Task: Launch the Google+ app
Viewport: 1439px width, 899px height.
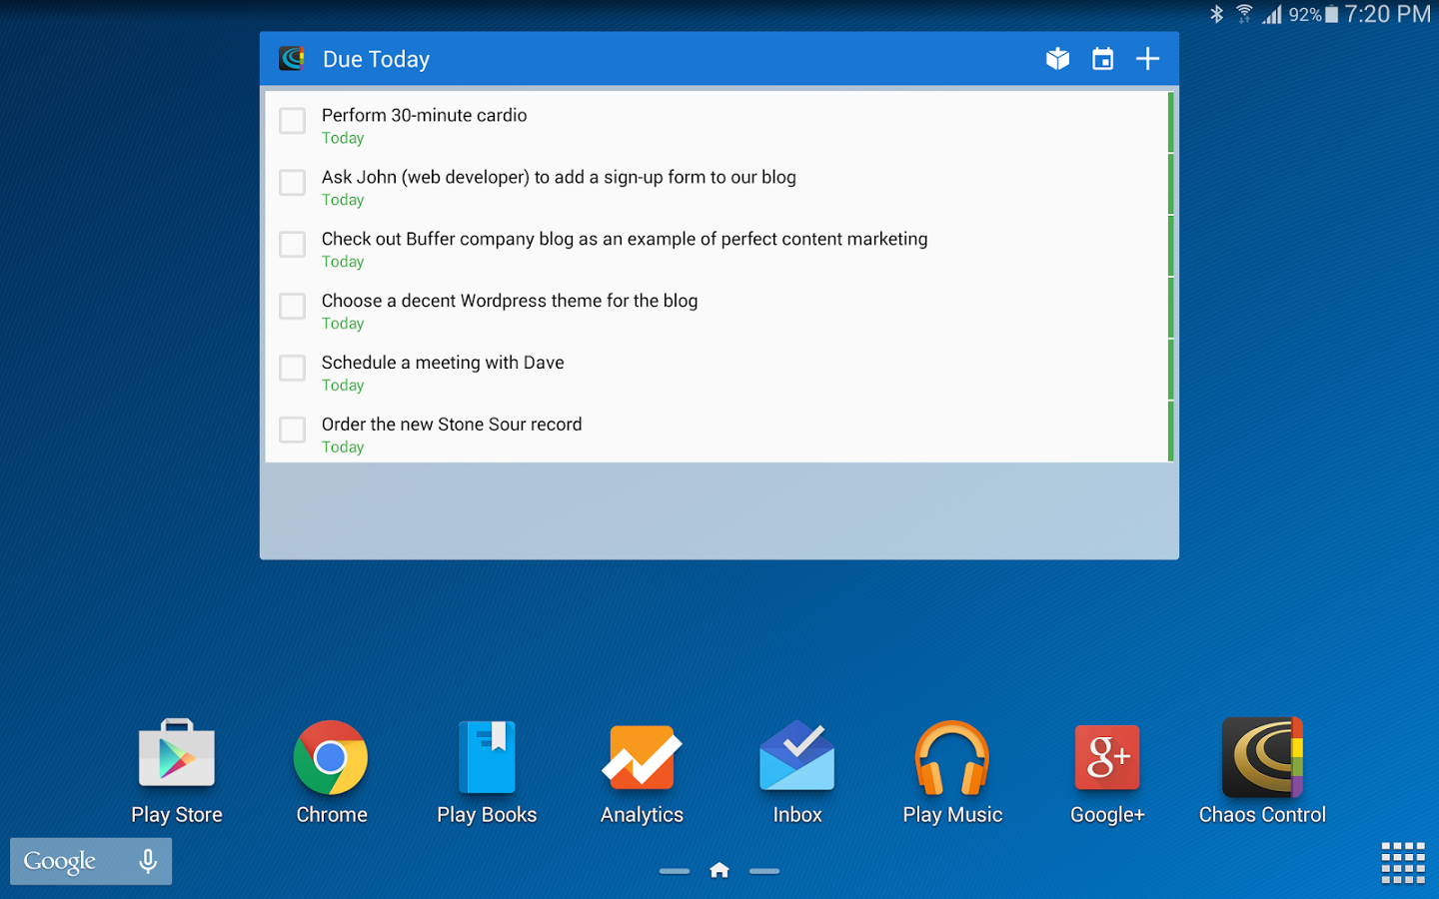Action: tap(1107, 771)
